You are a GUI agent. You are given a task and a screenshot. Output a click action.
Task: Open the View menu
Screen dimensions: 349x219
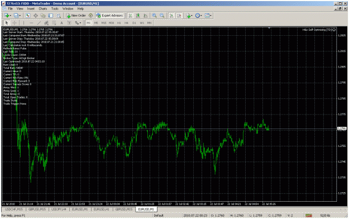(x=20, y=9)
